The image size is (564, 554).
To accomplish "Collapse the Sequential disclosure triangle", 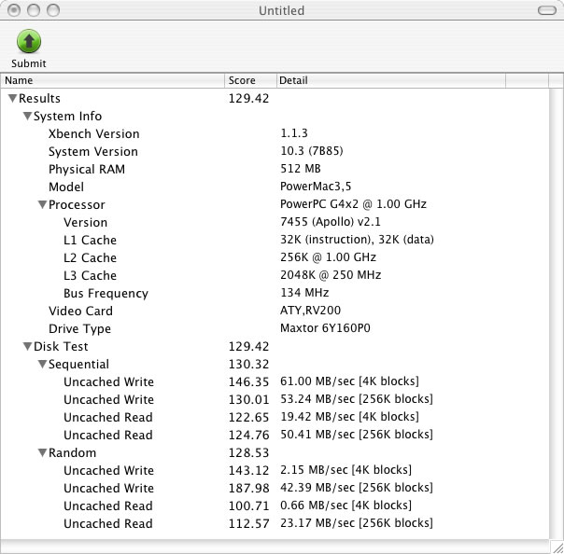I will click(42, 364).
